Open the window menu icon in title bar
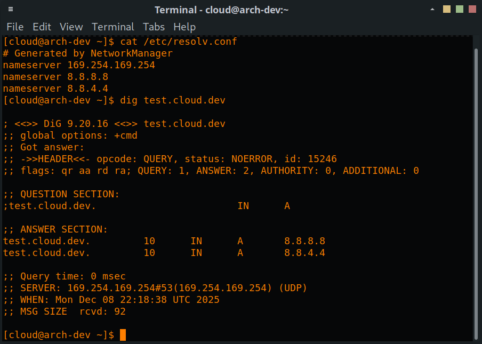The height and width of the screenshot is (344, 482). [x=11, y=10]
